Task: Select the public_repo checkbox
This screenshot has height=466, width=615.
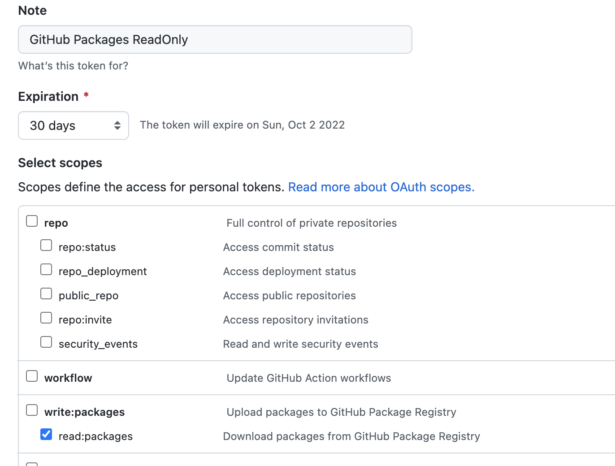Action: pos(46,293)
